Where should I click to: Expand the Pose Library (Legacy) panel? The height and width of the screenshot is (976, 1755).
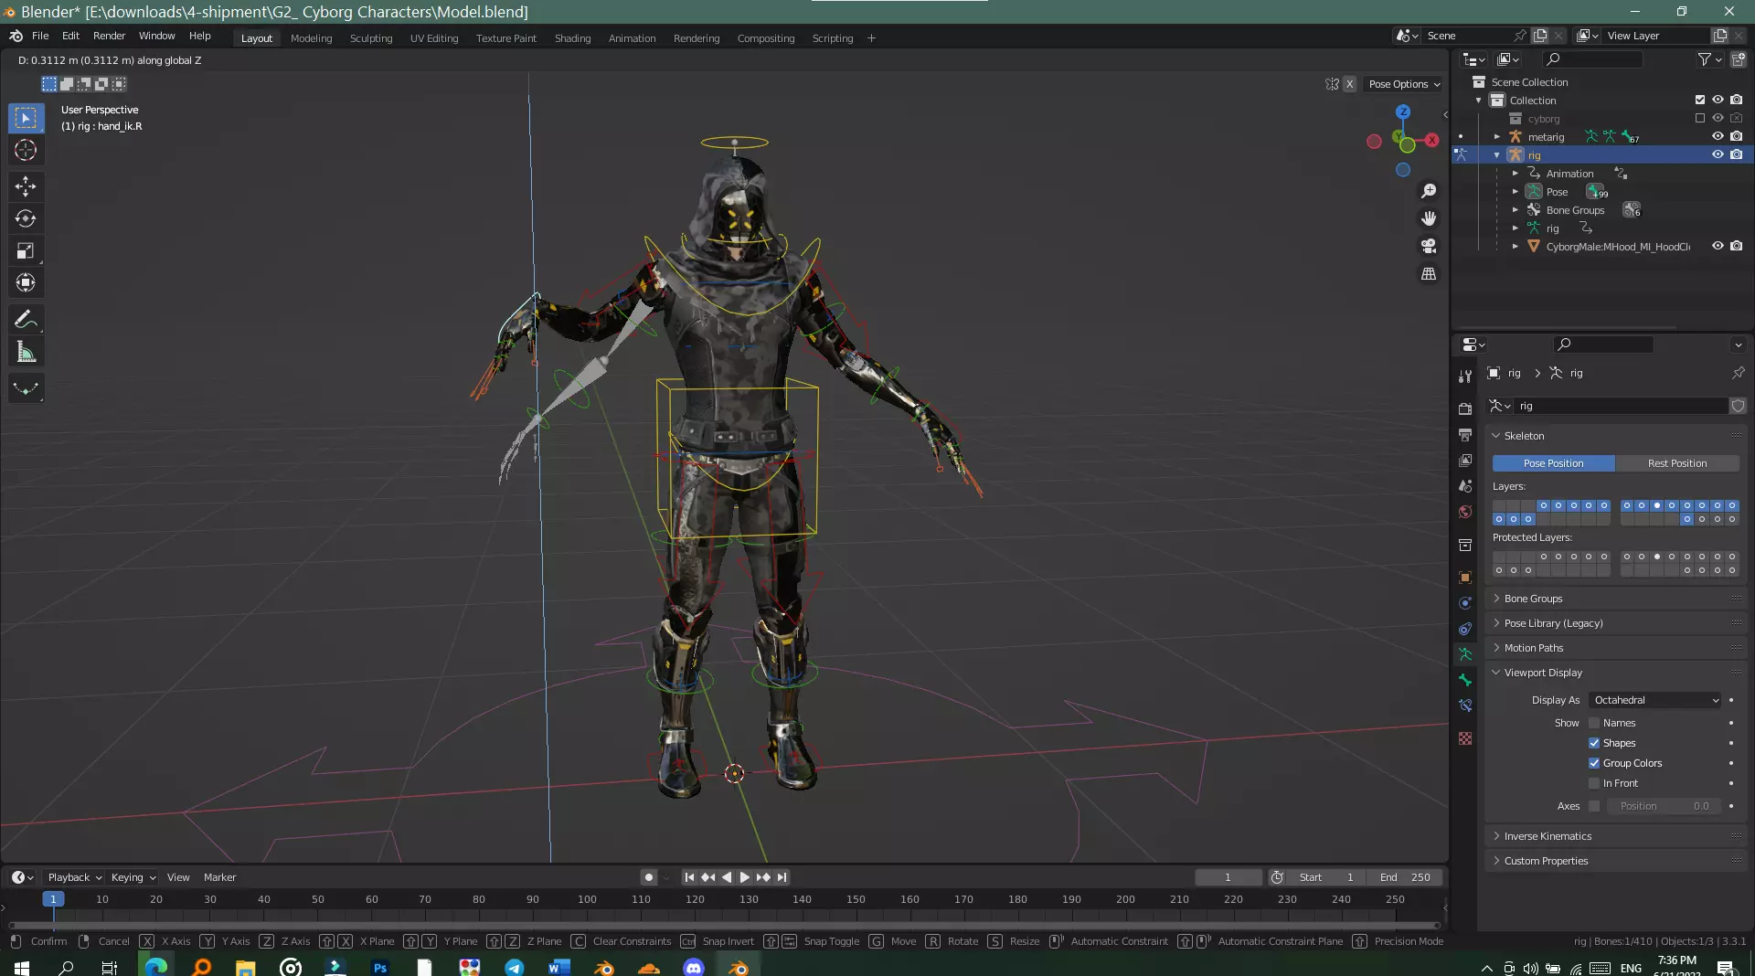point(1615,623)
